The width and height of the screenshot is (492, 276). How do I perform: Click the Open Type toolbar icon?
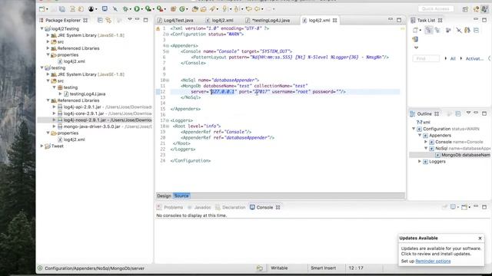coord(194,9)
